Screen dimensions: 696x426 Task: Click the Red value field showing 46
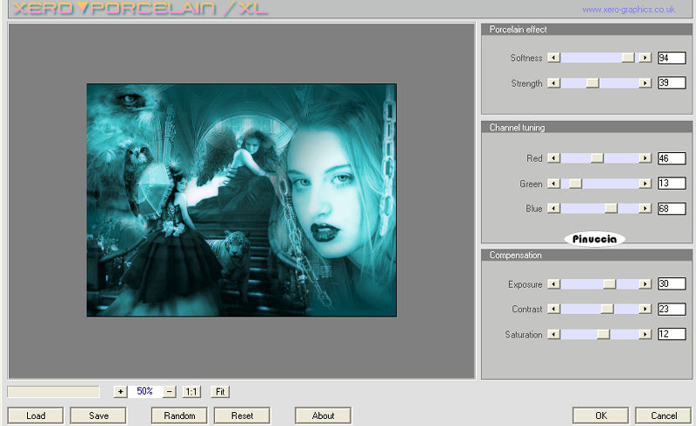[x=672, y=158]
